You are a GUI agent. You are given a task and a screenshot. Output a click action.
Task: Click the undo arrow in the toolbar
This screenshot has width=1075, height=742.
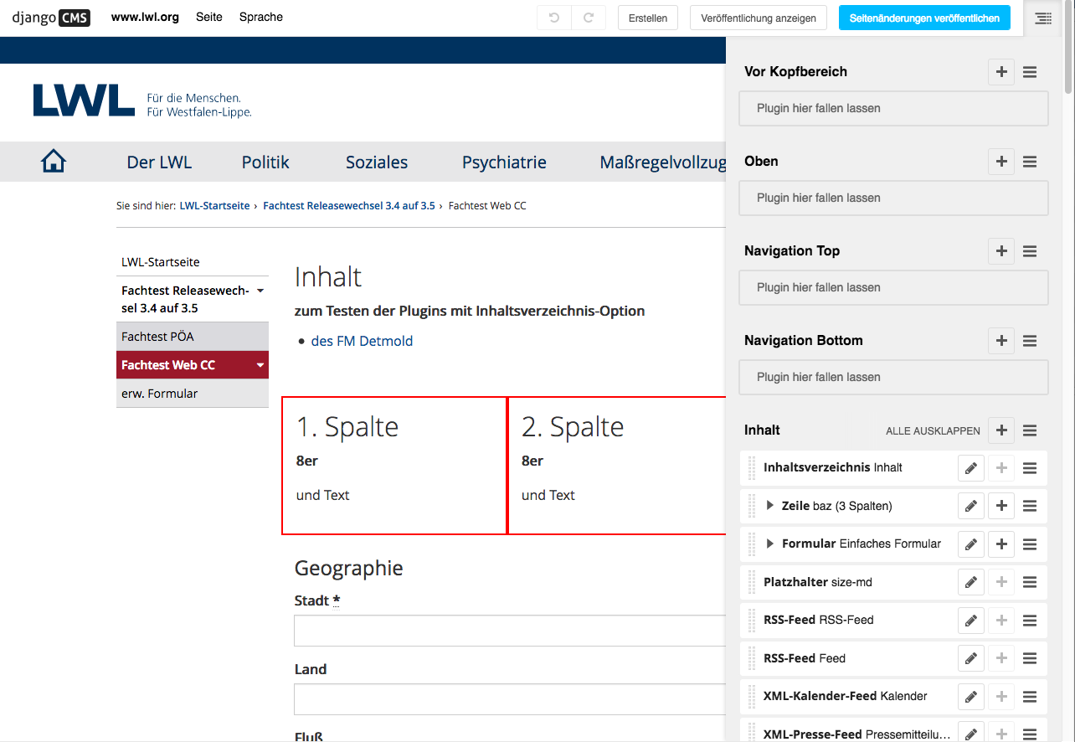(x=554, y=18)
